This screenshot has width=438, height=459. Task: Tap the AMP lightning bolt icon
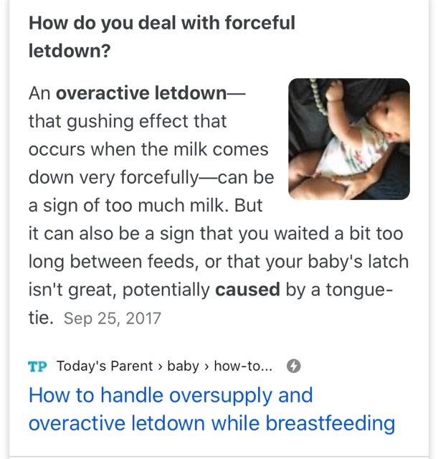[x=293, y=366]
